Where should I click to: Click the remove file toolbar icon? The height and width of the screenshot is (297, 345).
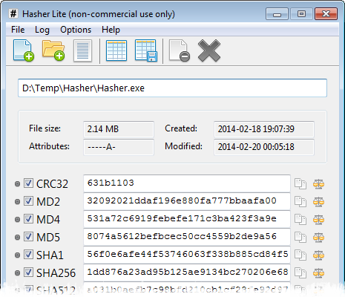click(180, 50)
